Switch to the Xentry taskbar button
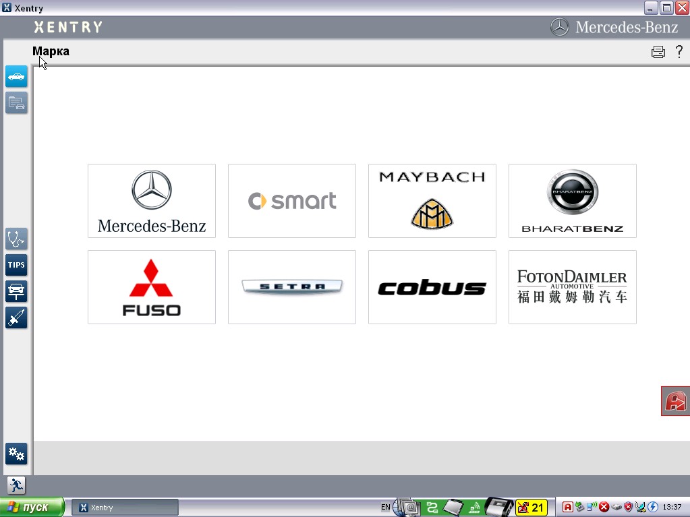Screen dimensions: 690x517 (125, 508)
